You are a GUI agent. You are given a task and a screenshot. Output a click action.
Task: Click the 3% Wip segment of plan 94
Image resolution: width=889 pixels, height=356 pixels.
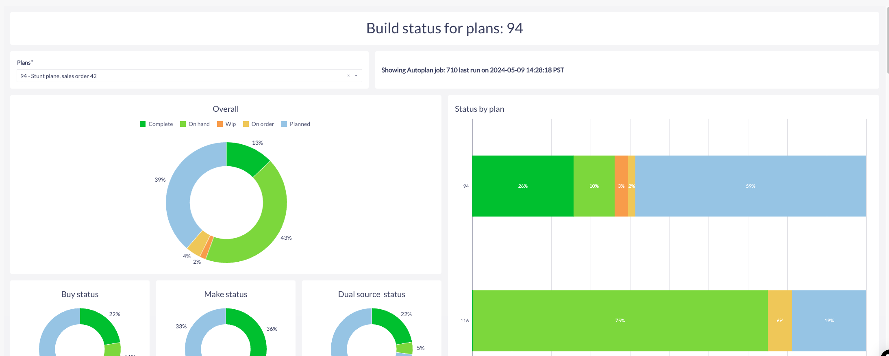[x=621, y=186]
